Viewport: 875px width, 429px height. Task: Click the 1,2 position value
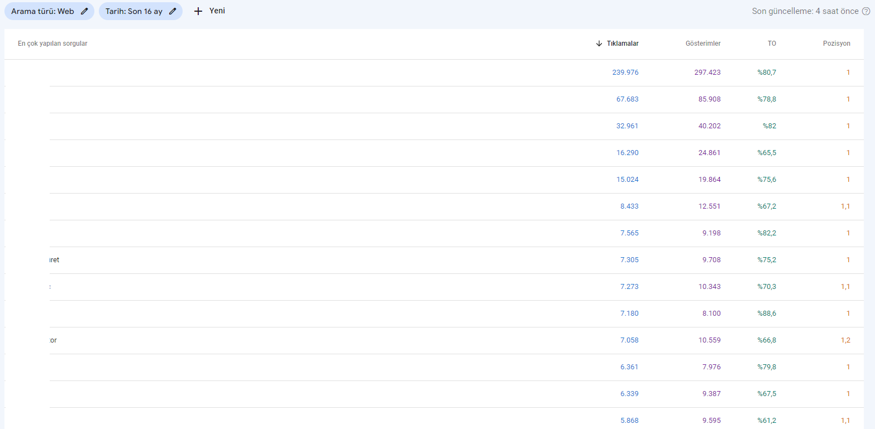845,340
